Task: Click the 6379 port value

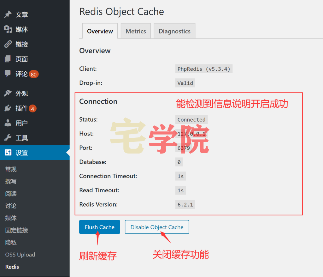Action: pyautogui.click(x=184, y=148)
